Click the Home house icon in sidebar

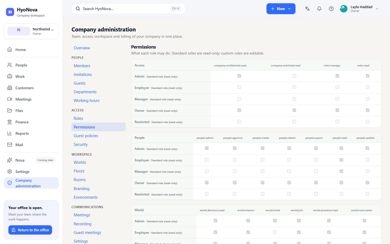tap(10, 50)
